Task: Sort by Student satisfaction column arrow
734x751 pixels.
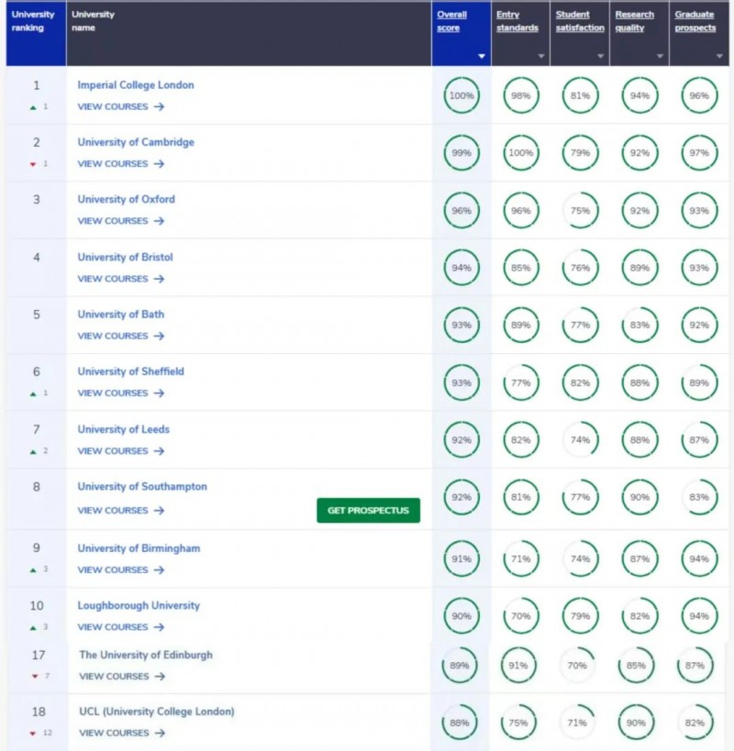Action: click(x=600, y=57)
